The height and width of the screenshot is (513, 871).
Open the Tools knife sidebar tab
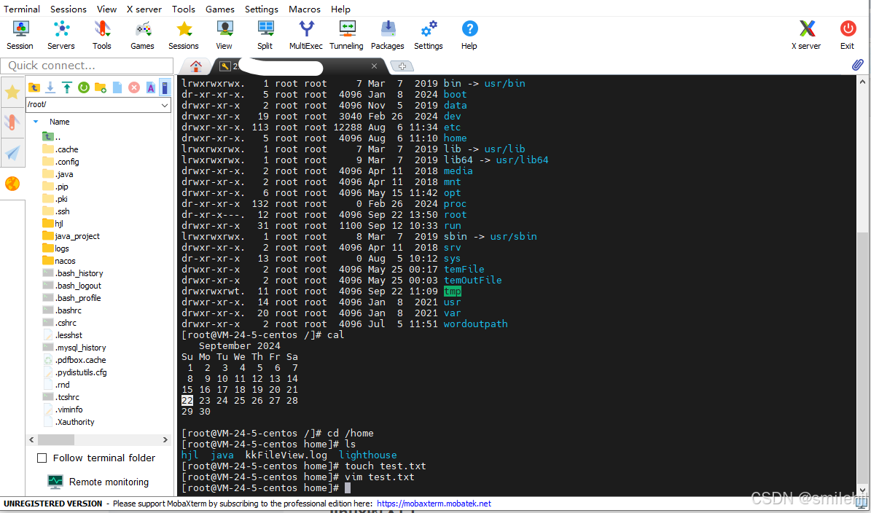pyautogui.click(x=12, y=122)
